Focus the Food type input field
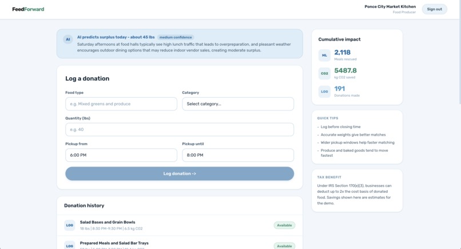The image size is (461, 249). [121, 104]
